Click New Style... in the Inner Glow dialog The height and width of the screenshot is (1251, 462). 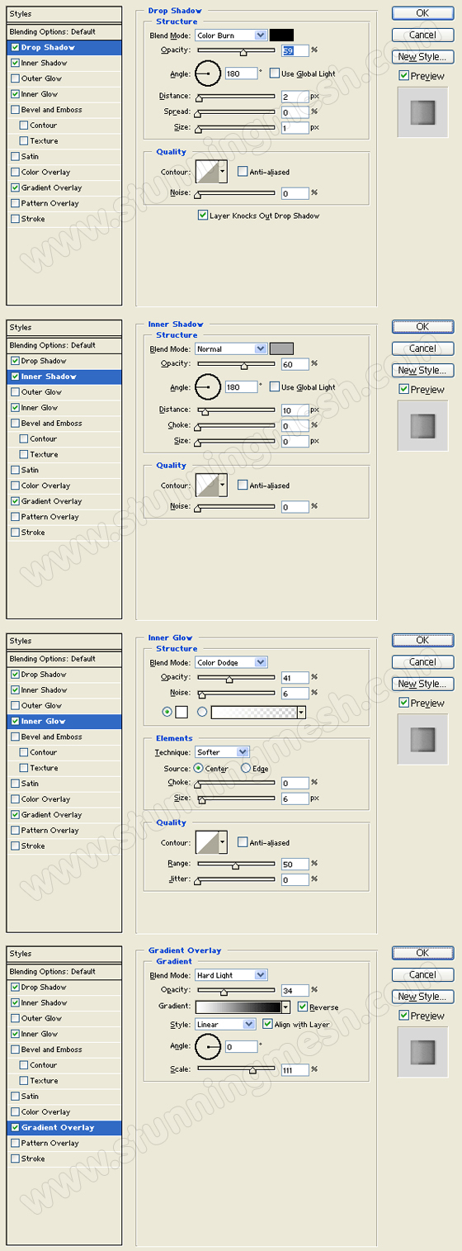click(x=422, y=684)
